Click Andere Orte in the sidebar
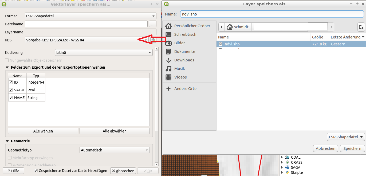This screenshot has width=366, height=176. pos(185,89)
